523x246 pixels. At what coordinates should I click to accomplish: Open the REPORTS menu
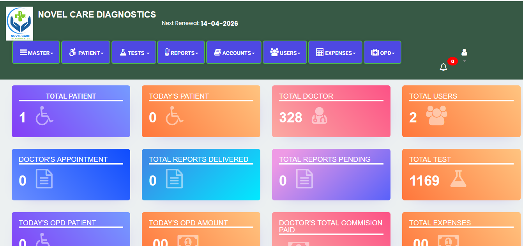tap(181, 53)
